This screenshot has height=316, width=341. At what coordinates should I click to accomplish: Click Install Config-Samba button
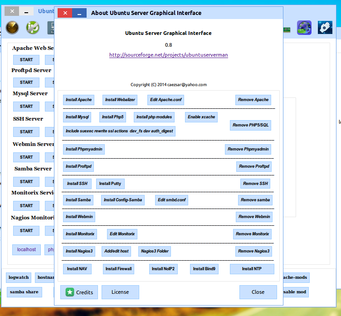122,200
